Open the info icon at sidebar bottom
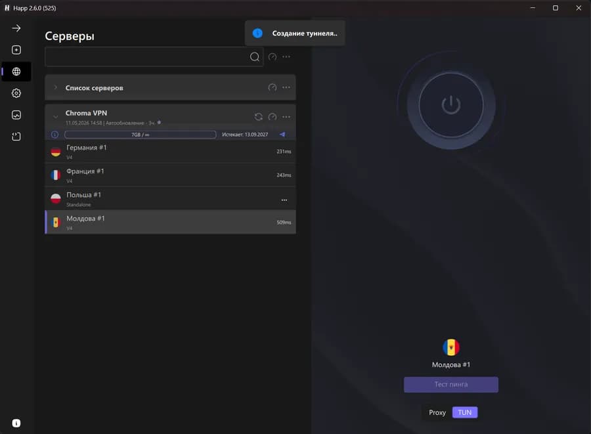Screen dimensions: 591x434 click(16, 423)
